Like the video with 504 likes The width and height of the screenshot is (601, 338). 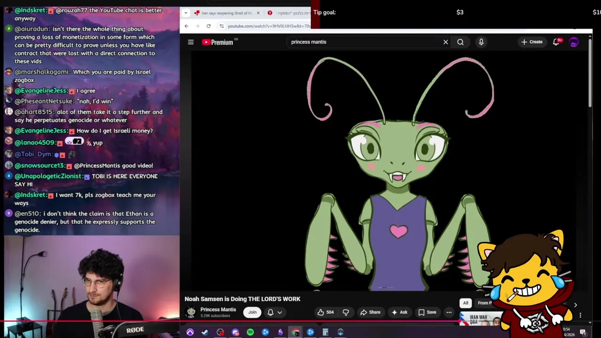pos(325,312)
